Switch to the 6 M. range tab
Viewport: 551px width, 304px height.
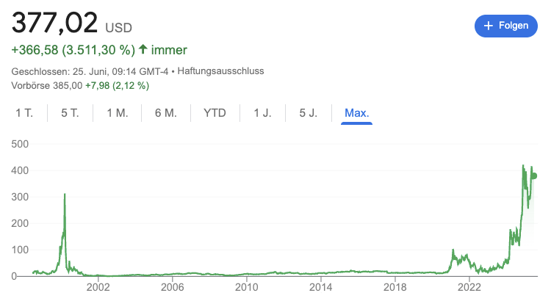[166, 113]
